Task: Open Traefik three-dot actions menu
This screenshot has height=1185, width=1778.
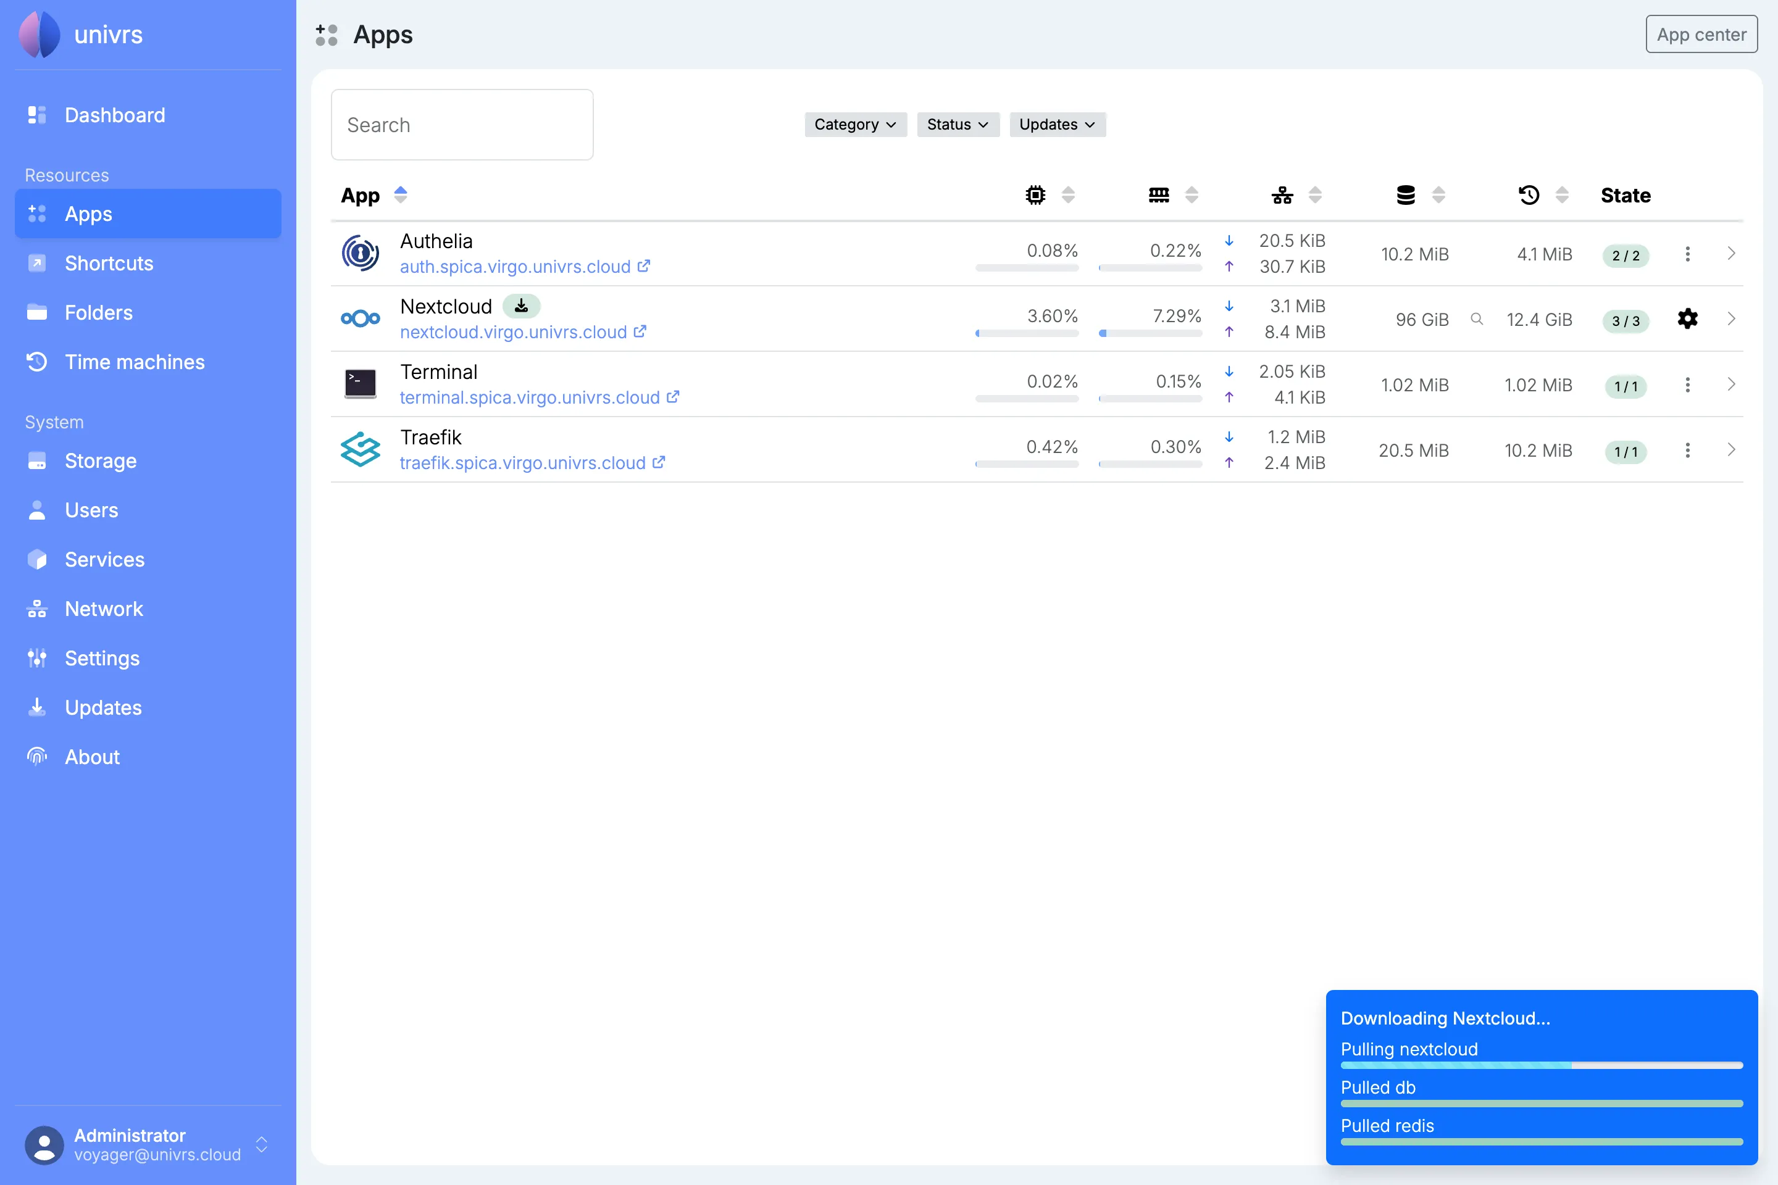Action: (x=1687, y=451)
